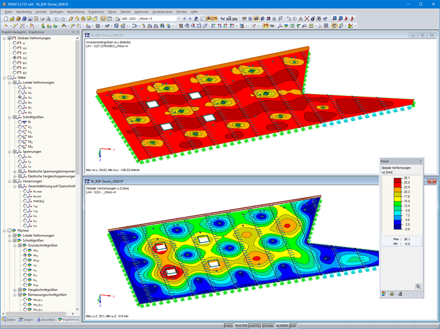Open the Ergebnisse menu
The height and width of the screenshot is (329, 440).
pyautogui.click(x=96, y=12)
